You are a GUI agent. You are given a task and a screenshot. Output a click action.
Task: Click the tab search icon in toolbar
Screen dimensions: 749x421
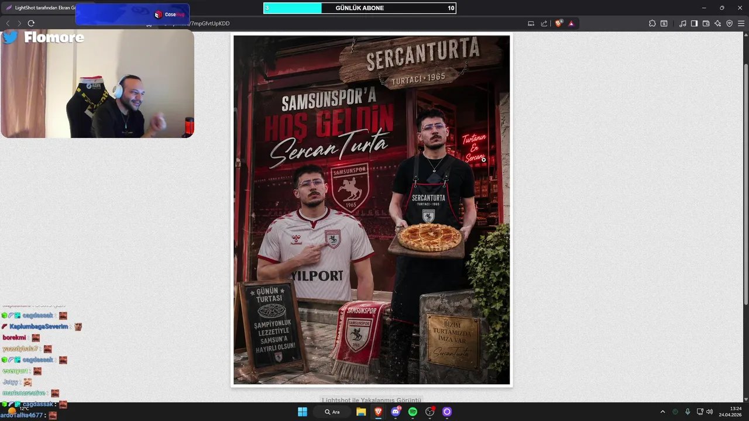664,23
